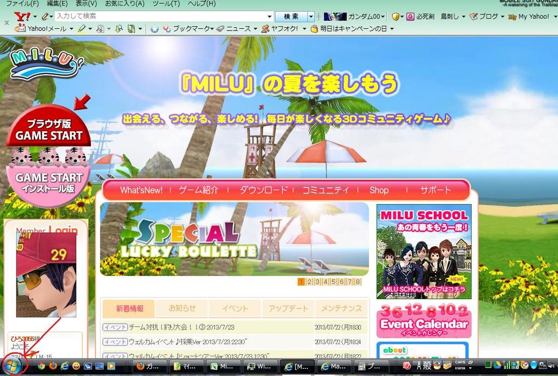The height and width of the screenshot is (376, 558).
Task: Launch Firefox from the quick launch bar
Action: click(53, 366)
